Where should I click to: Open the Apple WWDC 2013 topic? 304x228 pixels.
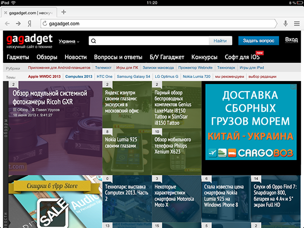click(x=45, y=77)
